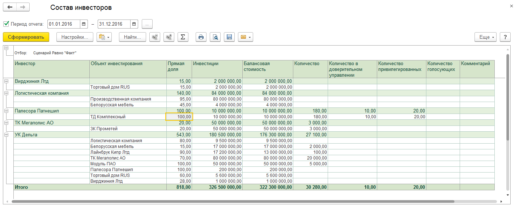Save report using the floppy disk icon

coord(229,37)
